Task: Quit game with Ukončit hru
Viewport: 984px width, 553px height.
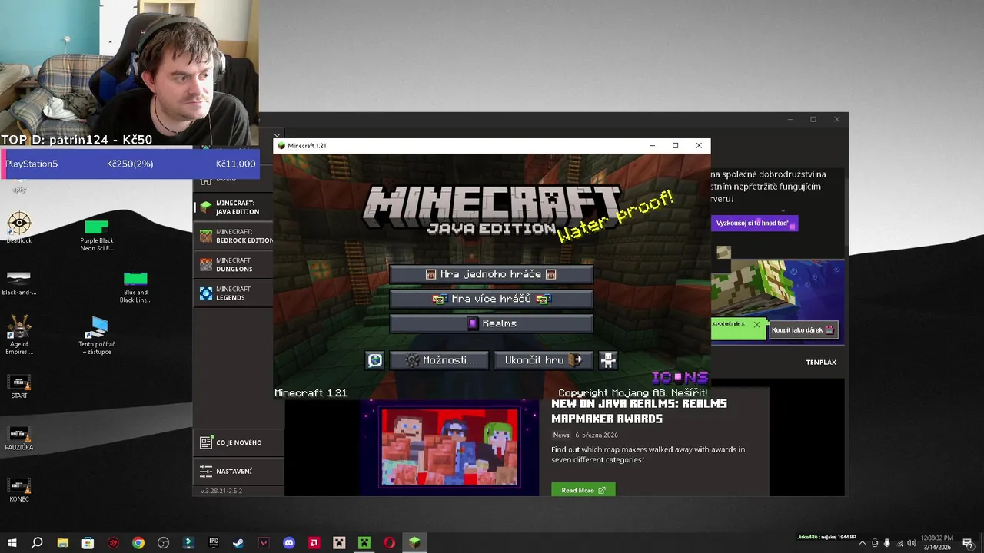Action: (x=544, y=360)
